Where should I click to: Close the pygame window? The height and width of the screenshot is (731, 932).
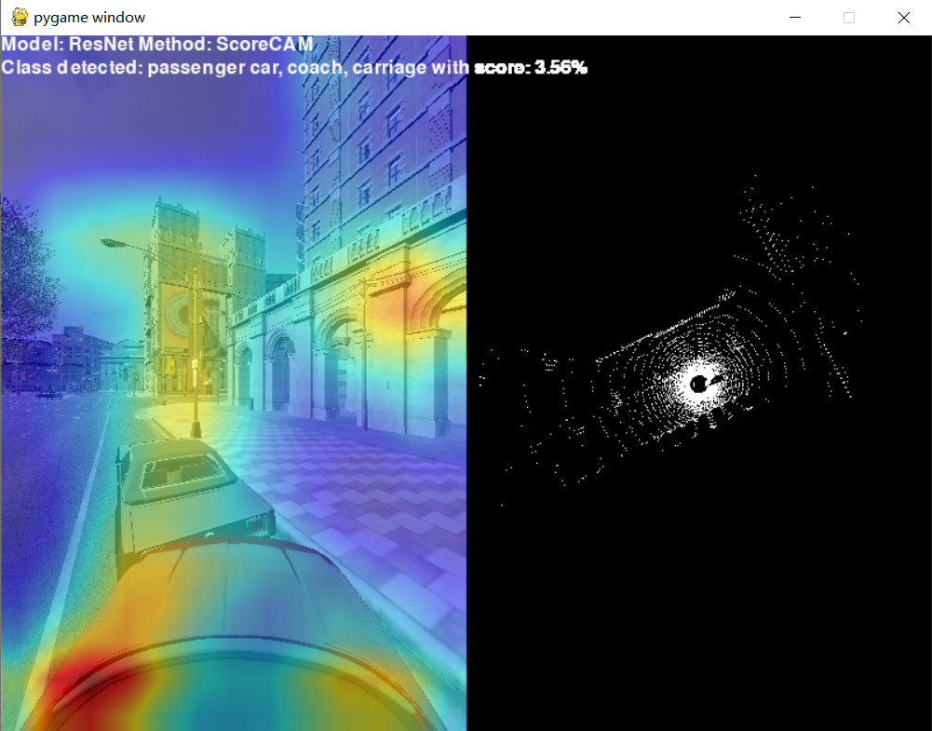pyautogui.click(x=903, y=18)
